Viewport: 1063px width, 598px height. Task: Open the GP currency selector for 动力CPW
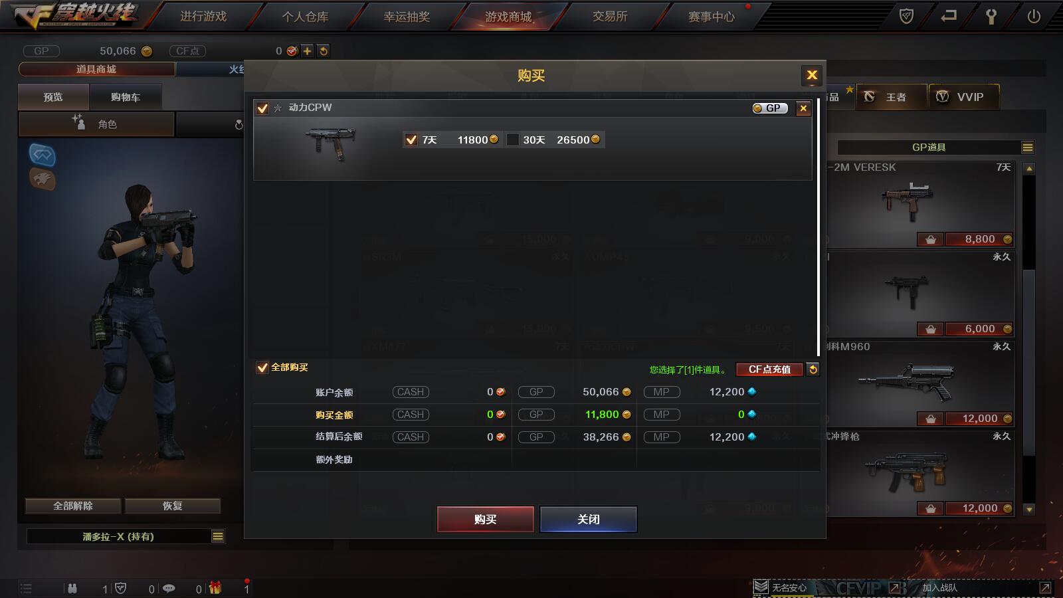(x=770, y=108)
